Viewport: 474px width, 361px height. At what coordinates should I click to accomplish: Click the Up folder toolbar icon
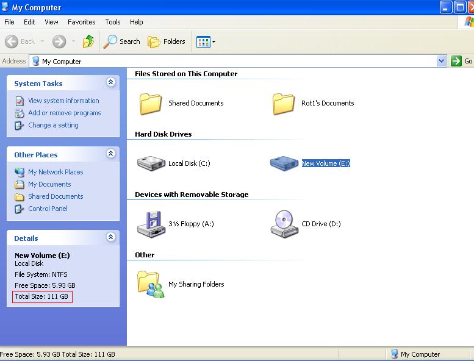pyautogui.click(x=88, y=41)
